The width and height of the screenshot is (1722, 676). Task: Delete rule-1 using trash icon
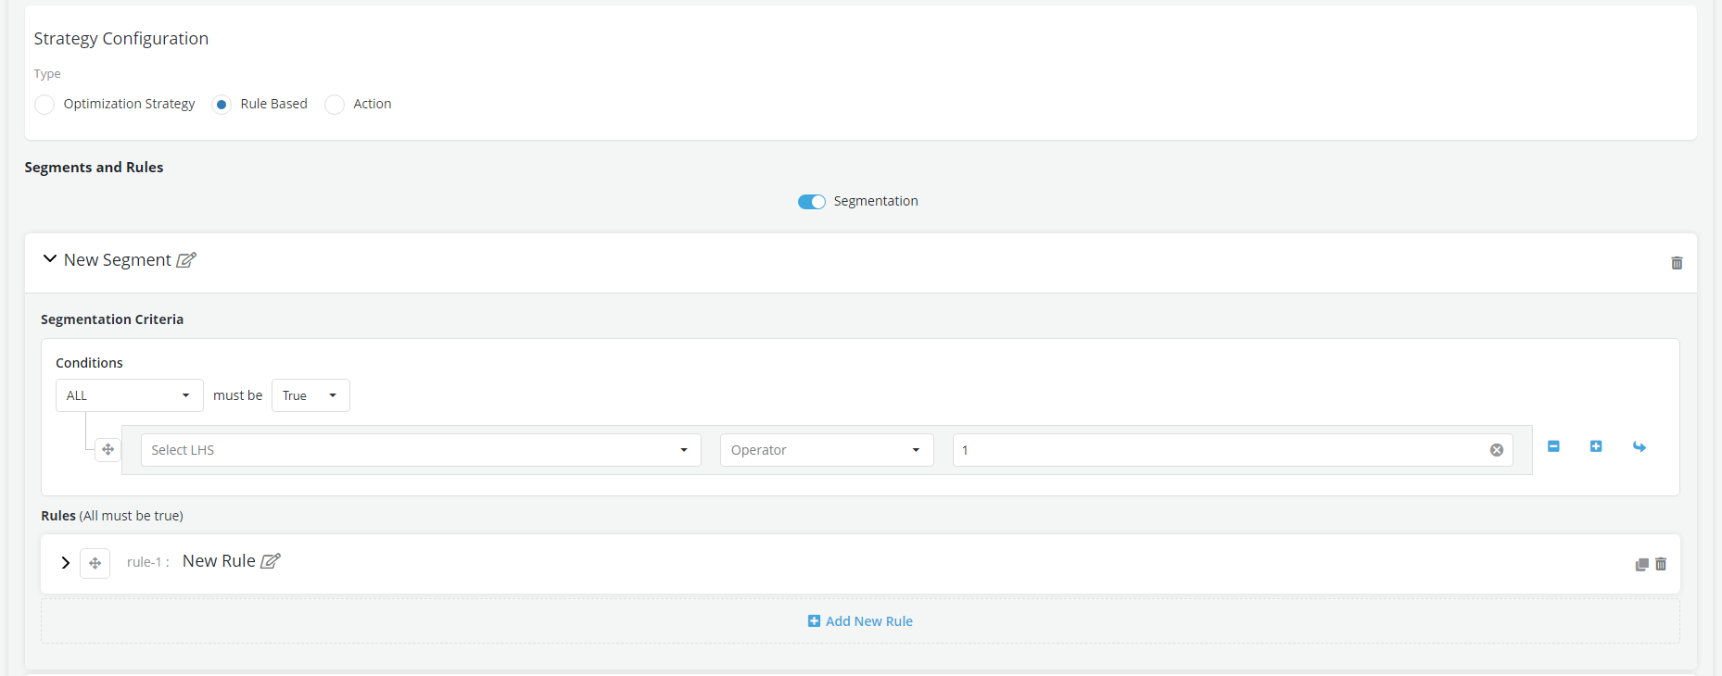1661,564
